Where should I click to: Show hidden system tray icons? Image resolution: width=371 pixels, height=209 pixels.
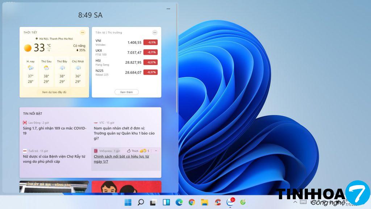[x=295, y=202]
